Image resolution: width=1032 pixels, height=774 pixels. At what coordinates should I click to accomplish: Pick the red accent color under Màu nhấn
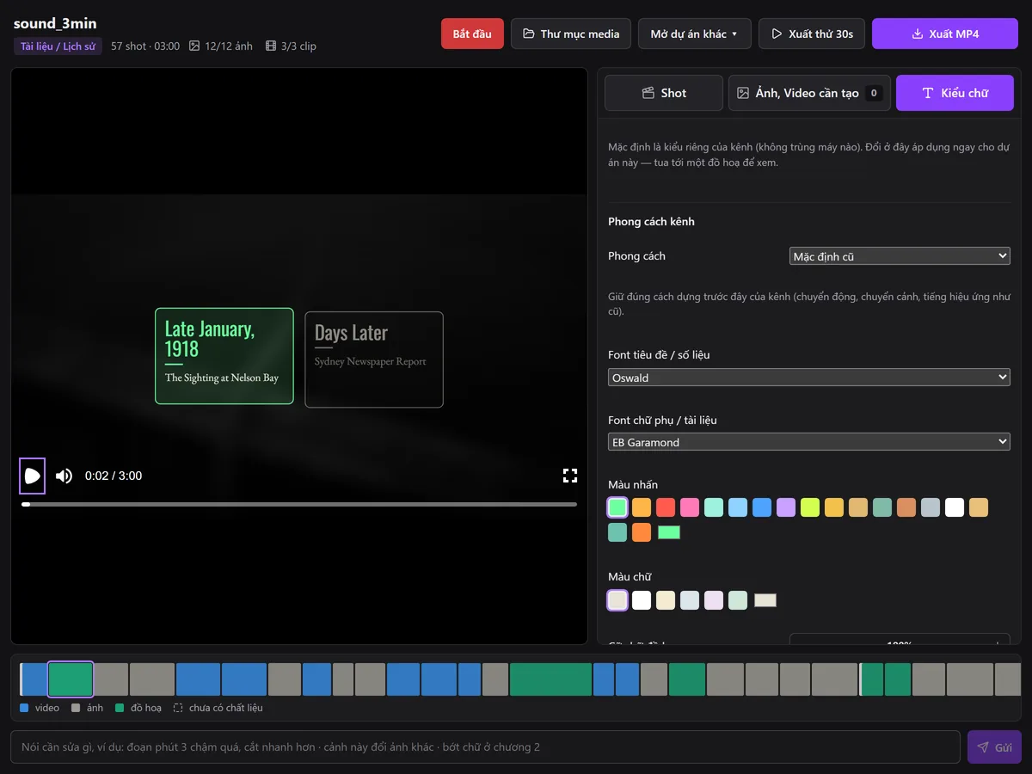[666, 507]
